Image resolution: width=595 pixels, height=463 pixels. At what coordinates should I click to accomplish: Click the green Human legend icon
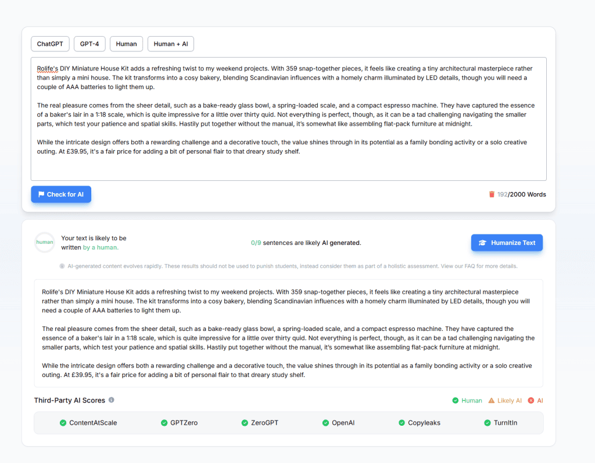pos(456,401)
